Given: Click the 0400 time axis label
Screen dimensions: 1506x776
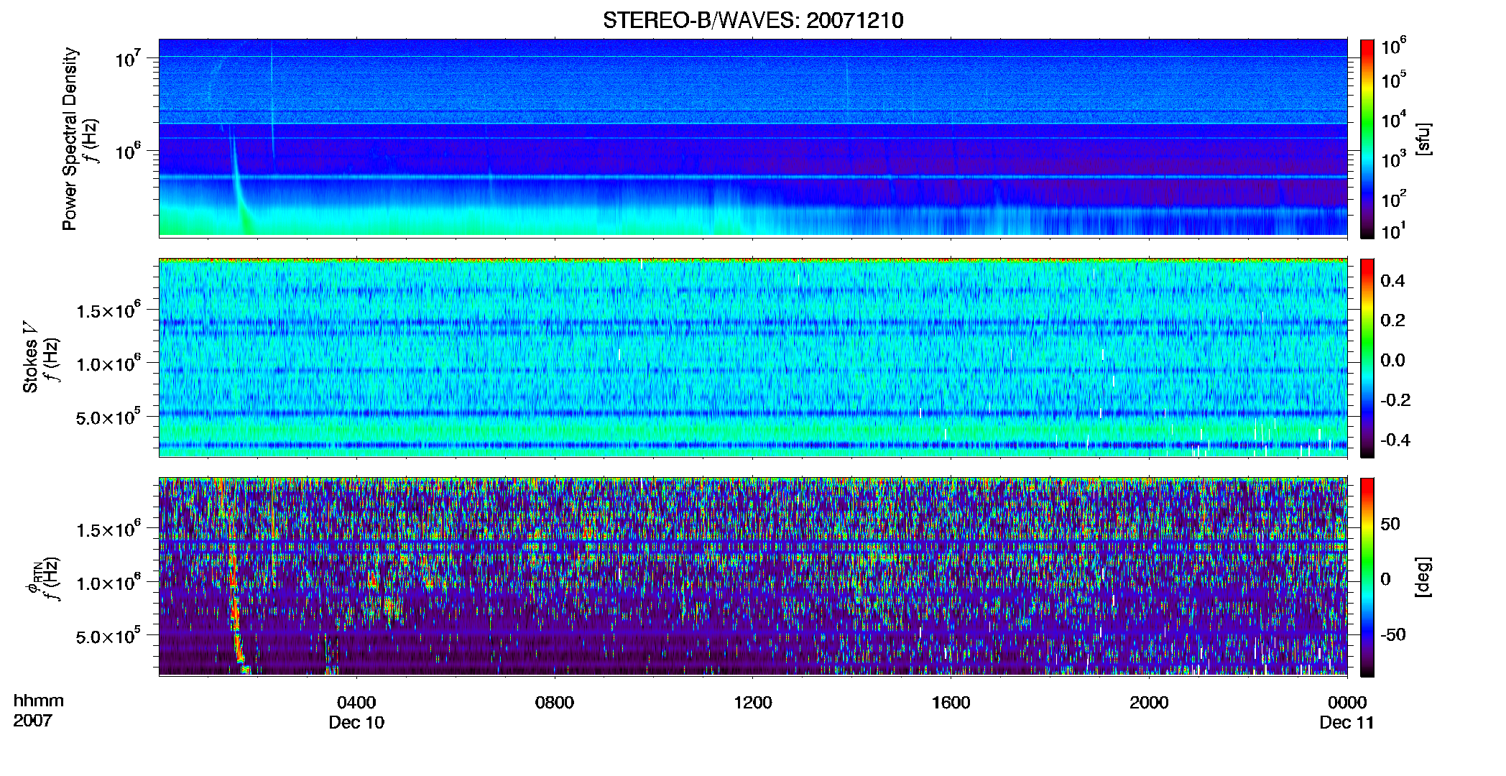Looking at the screenshot, I should [356, 702].
